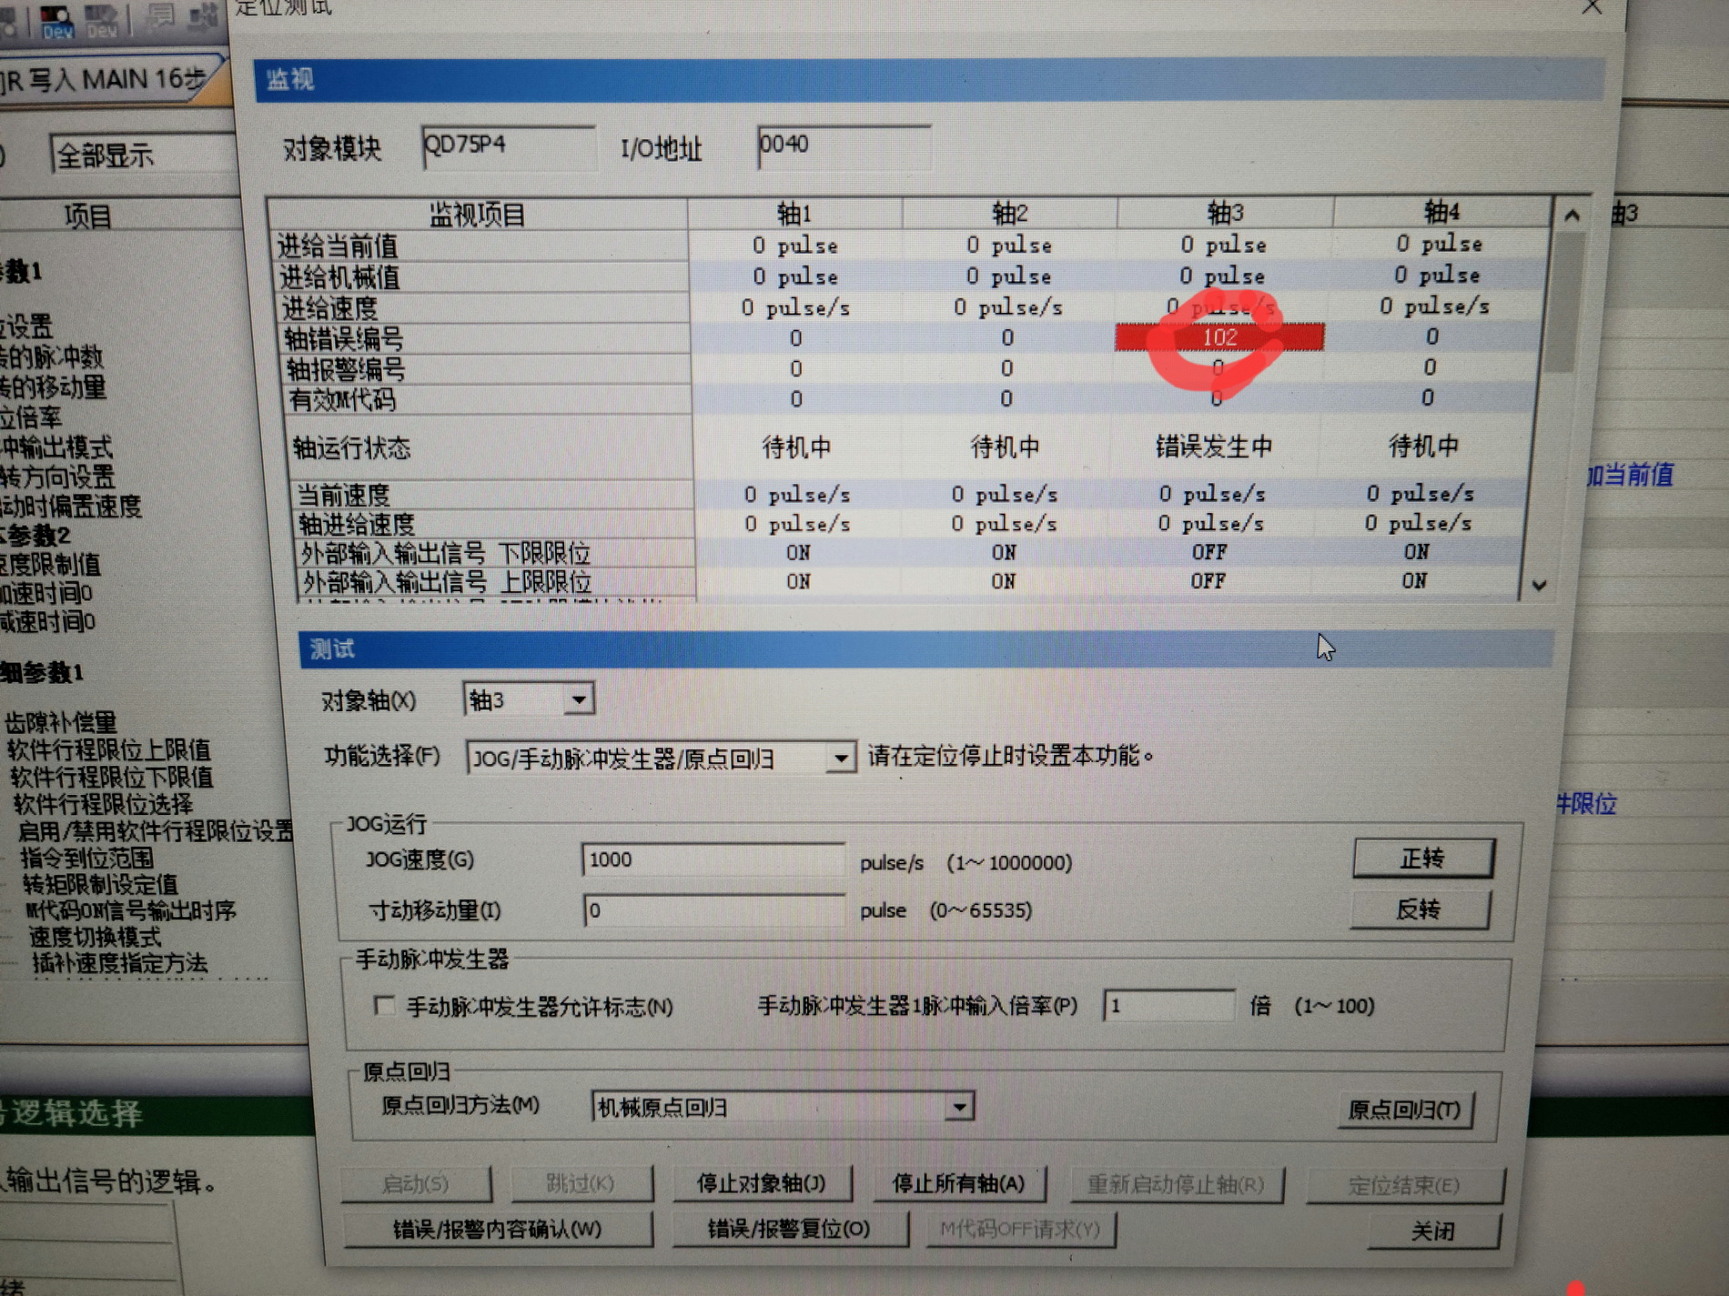1729x1296 pixels.
Task: Click the 停止所有轴 button
Action: pyautogui.click(x=958, y=1183)
